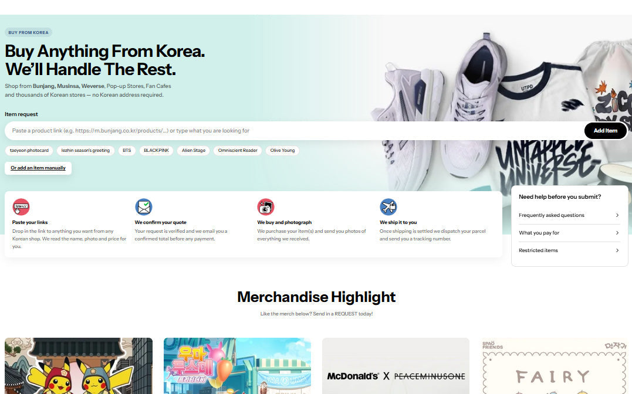
Task: Select the Omniscient Reader chip
Action: pyautogui.click(x=238, y=151)
